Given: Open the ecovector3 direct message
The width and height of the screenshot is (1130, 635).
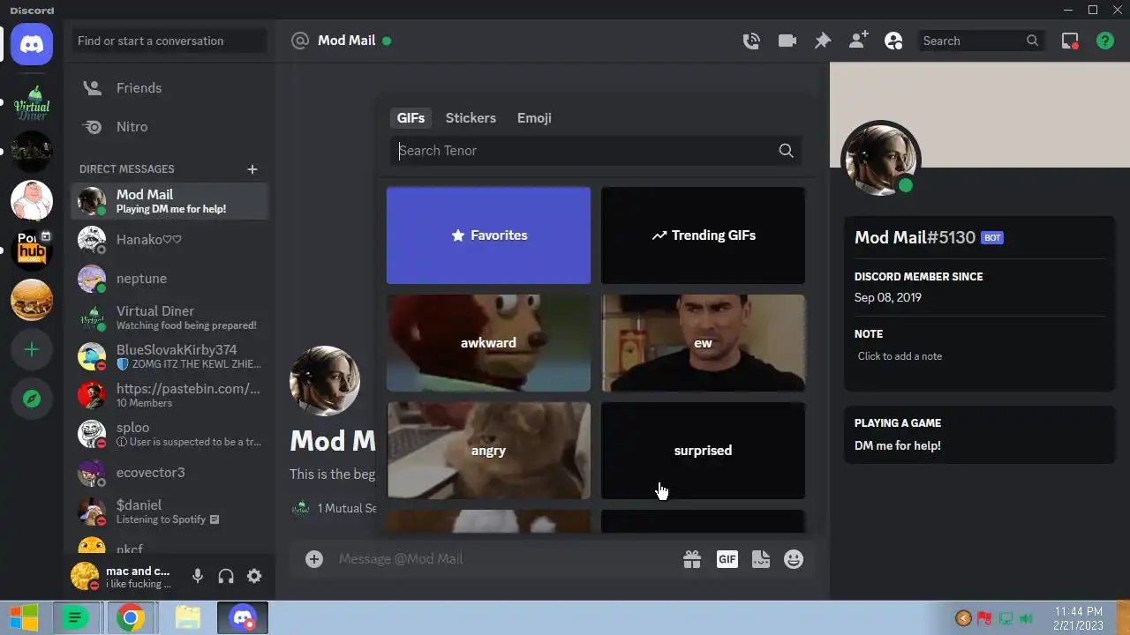Looking at the screenshot, I should pyautogui.click(x=169, y=473).
